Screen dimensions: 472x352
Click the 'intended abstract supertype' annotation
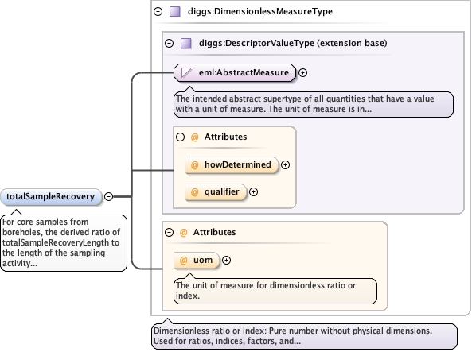(x=314, y=104)
